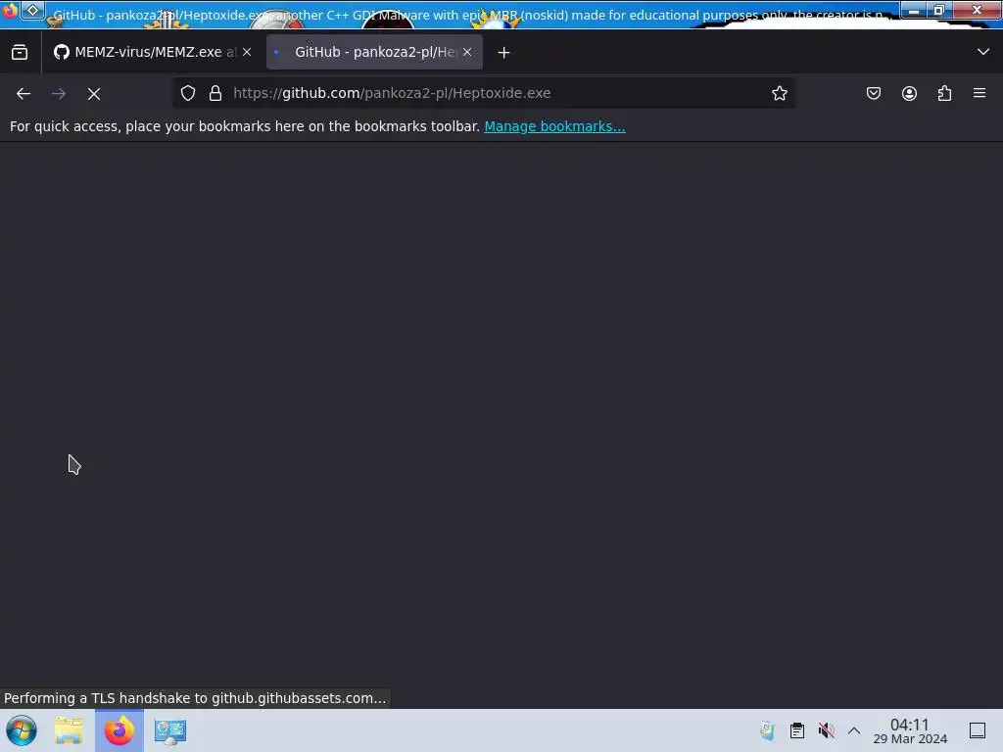1003x752 pixels.
Task: Minimize the Firefox window
Action: pyautogui.click(x=914, y=10)
